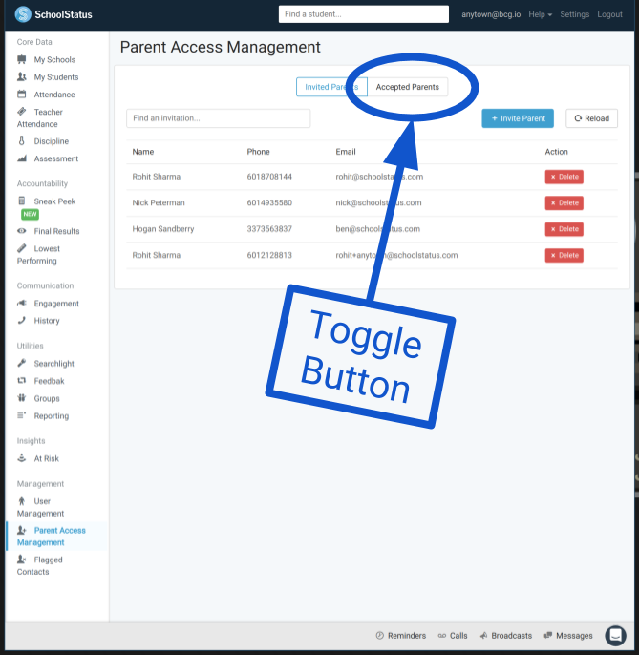Open My Schools from the sidebar

(54, 60)
